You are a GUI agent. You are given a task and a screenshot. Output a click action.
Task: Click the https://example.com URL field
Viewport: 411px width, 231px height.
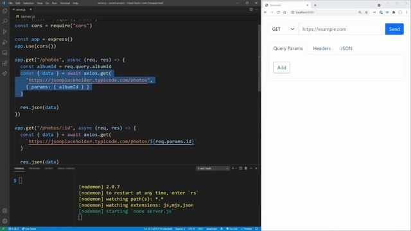point(342,29)
